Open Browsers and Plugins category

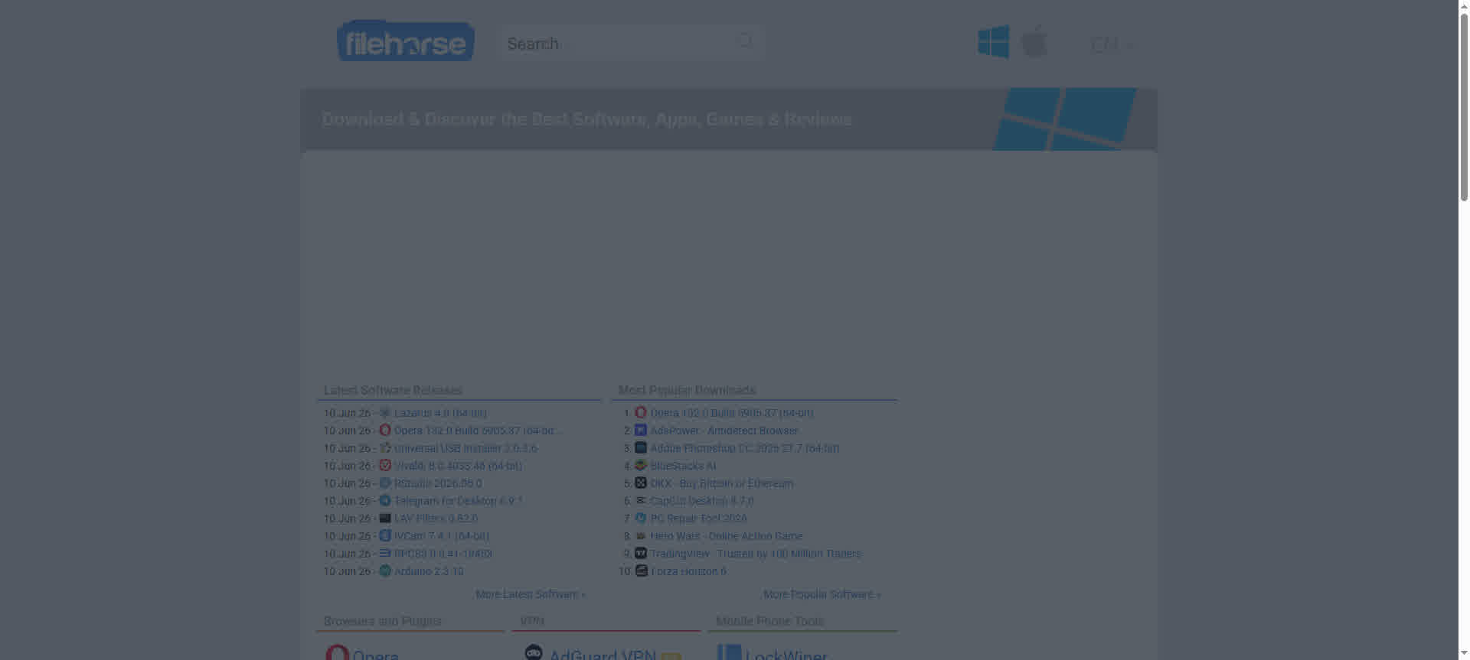tap(382, 621)
